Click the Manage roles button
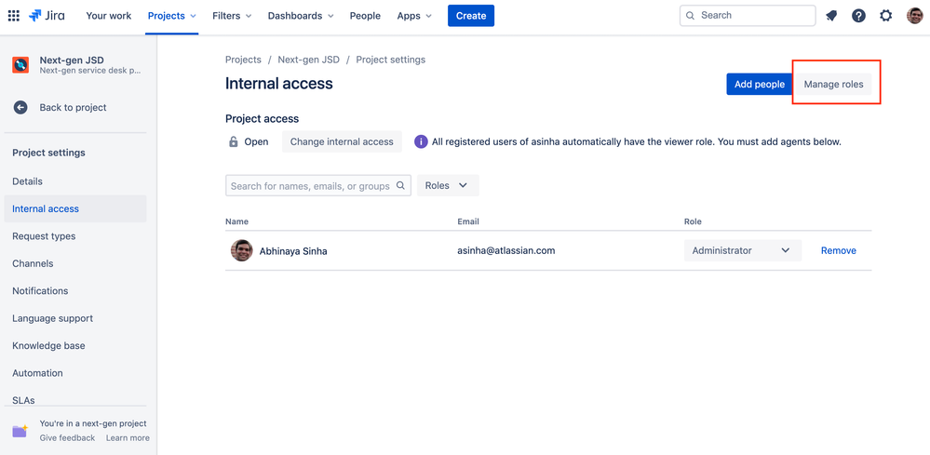 (833, 84)
